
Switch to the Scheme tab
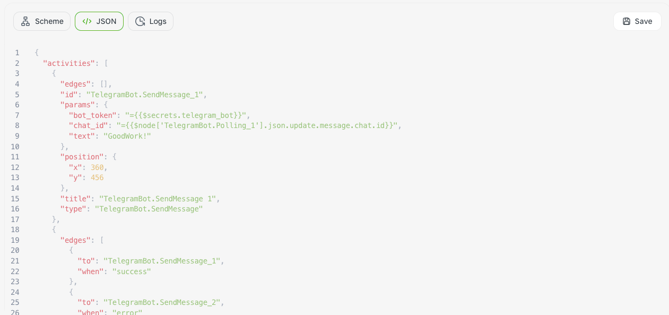(x=42, y=21)
